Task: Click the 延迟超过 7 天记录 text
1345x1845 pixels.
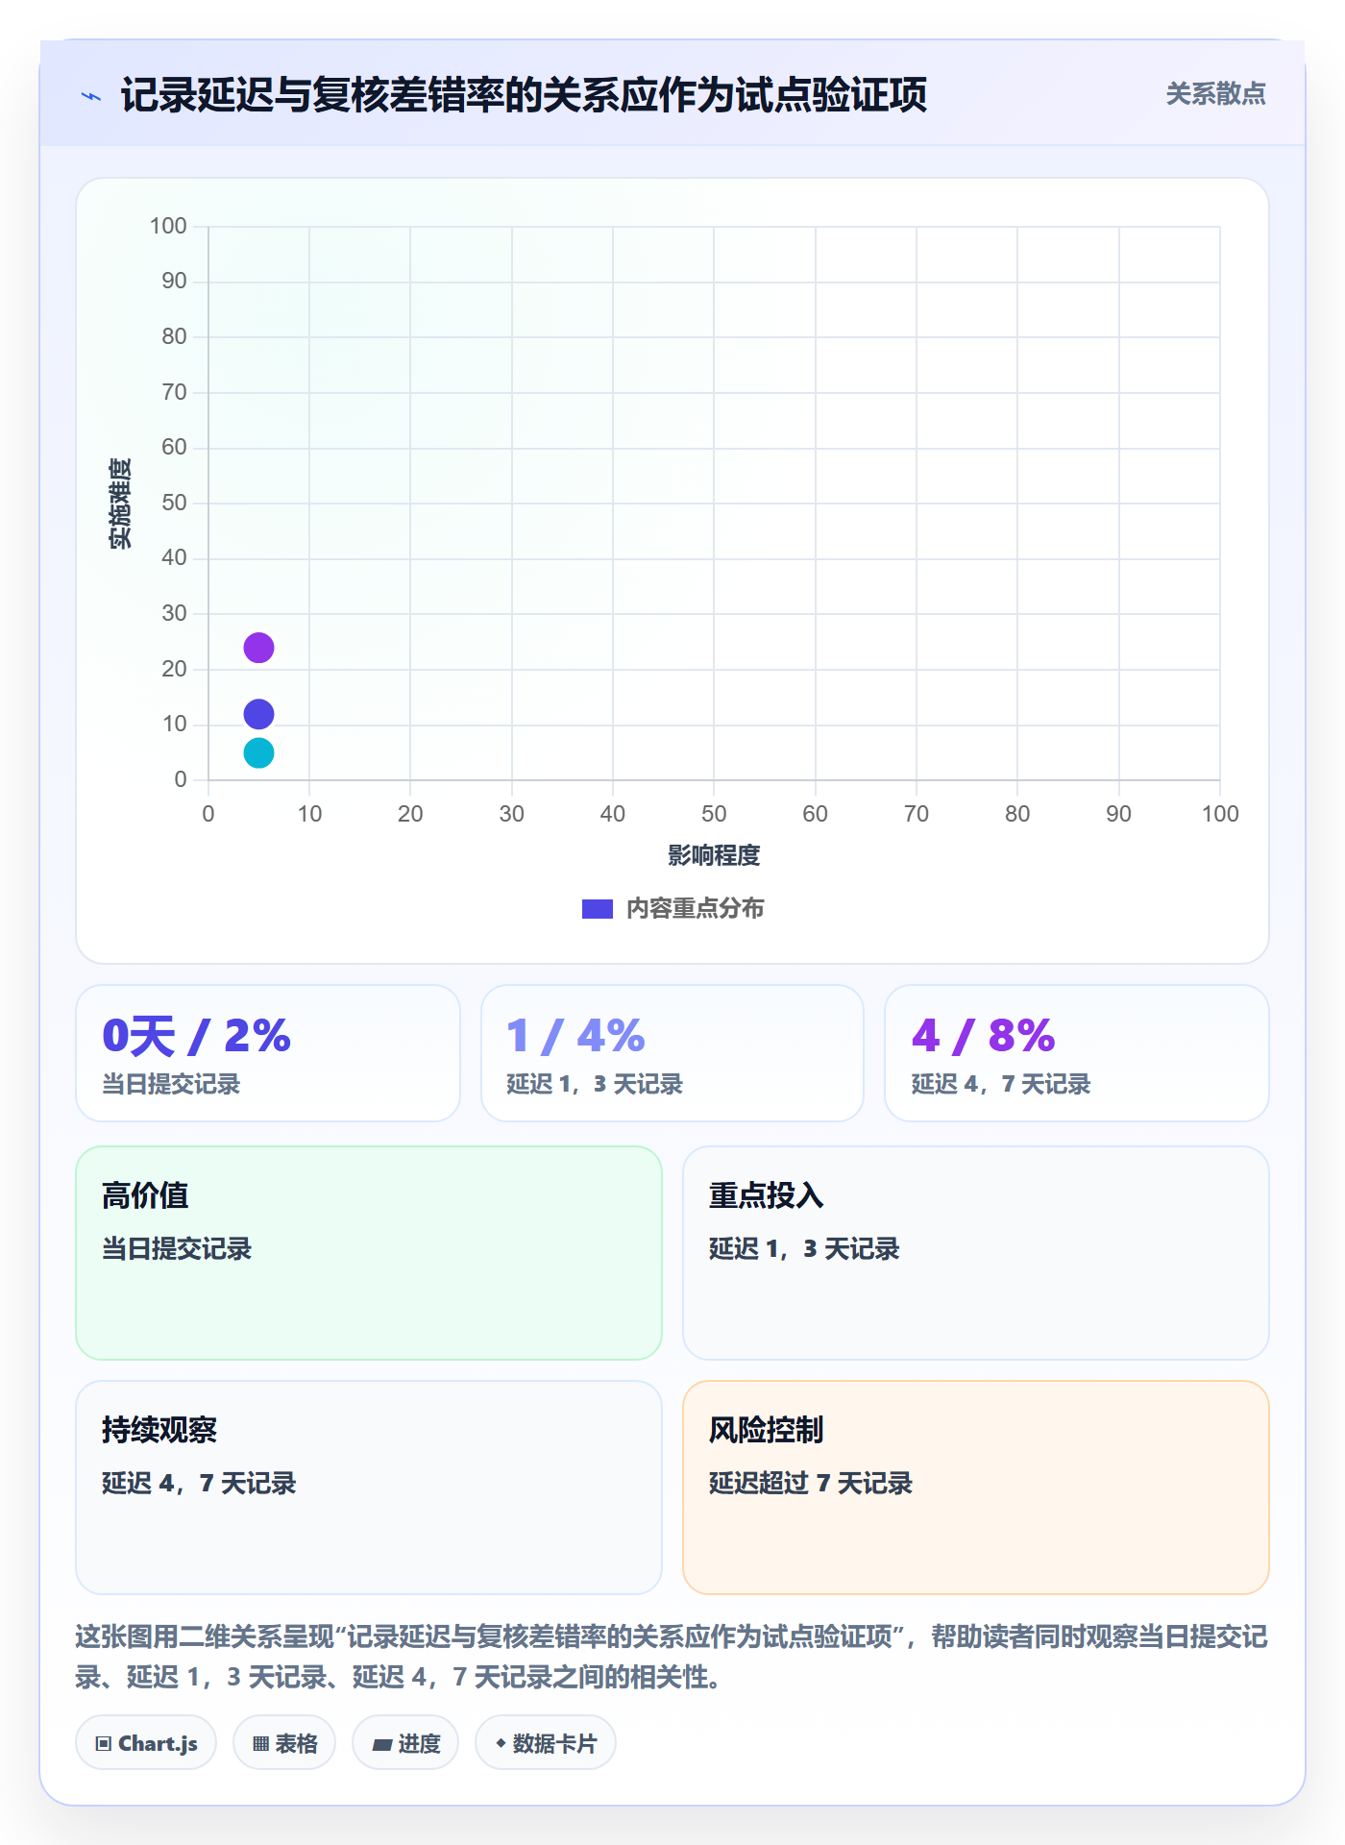Action: (811, 1484)
